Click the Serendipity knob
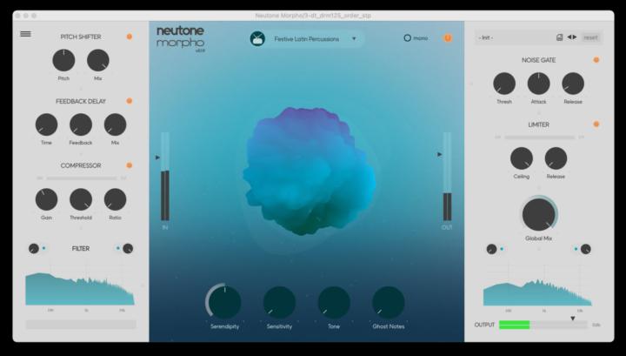 click(225, 302)
